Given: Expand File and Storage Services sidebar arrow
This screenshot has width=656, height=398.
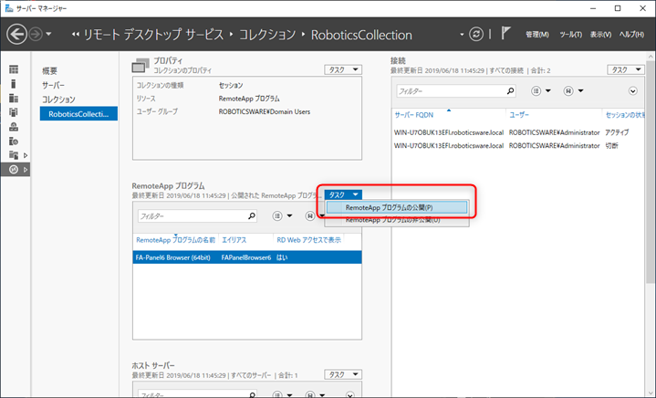Looking at the screenshot, I should 26,155.
